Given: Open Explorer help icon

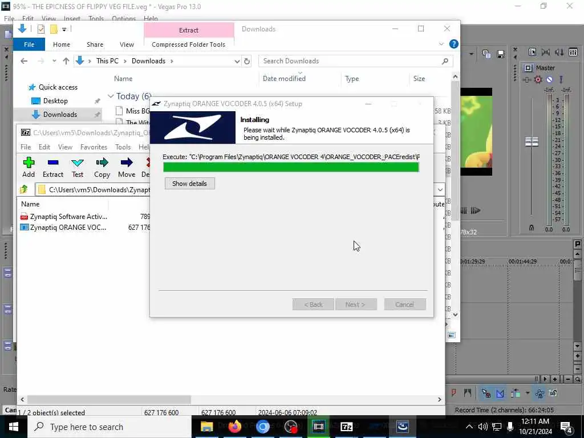Looking at the screenshot, I should point(453,44).
